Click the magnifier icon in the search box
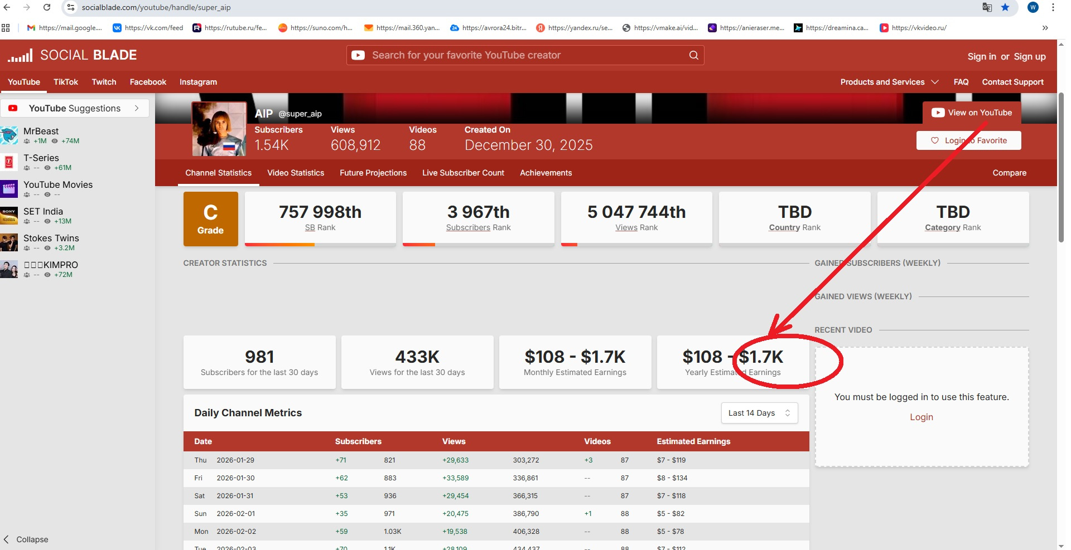The image size is (1071, 550). [x=693, y=55]
